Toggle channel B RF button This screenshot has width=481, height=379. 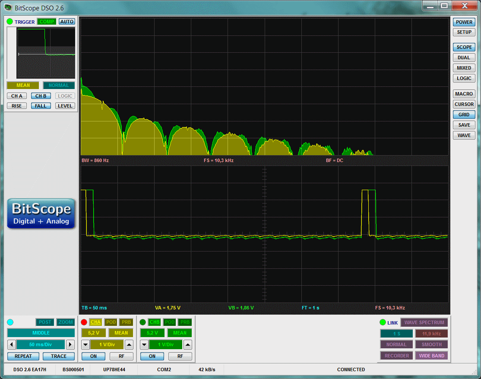coord(180,356)
